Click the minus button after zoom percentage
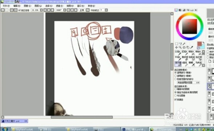Viewport: 214px width, 131px height. 45,10
